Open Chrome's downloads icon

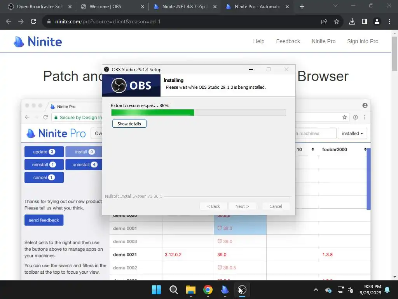[x=352, y=22]
